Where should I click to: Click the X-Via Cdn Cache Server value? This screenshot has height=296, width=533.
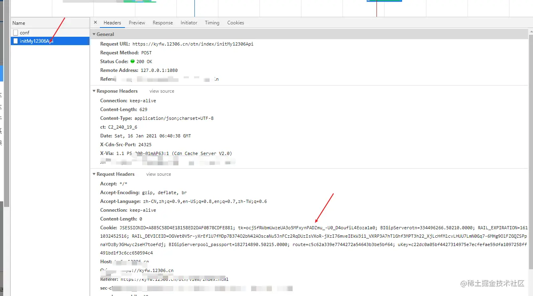pyautogui.click(x=174, y=153)
